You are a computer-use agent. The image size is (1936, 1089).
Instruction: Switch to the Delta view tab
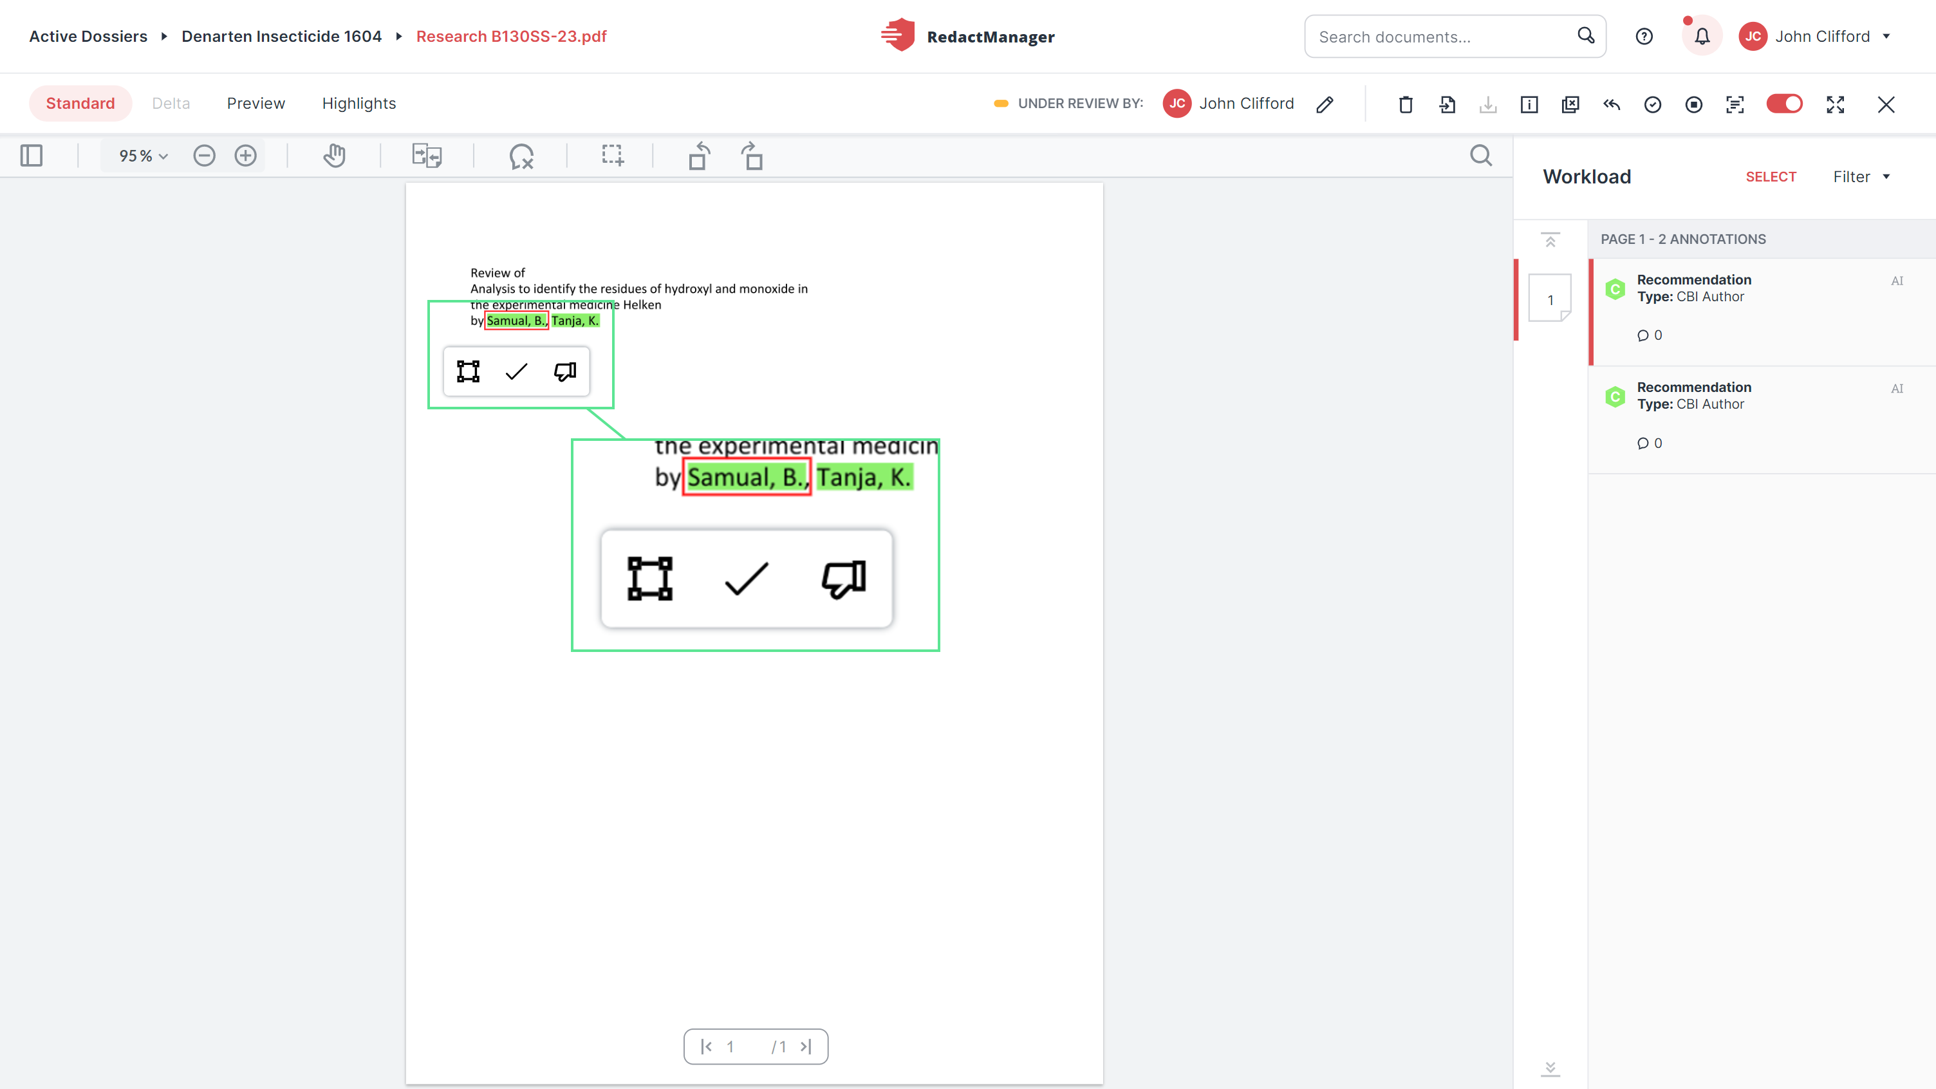point(171,103)
